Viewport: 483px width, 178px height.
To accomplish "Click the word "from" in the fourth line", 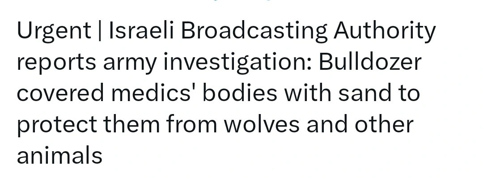I will (192, 124).
